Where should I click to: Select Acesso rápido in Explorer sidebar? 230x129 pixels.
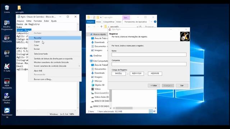[98, 34]
